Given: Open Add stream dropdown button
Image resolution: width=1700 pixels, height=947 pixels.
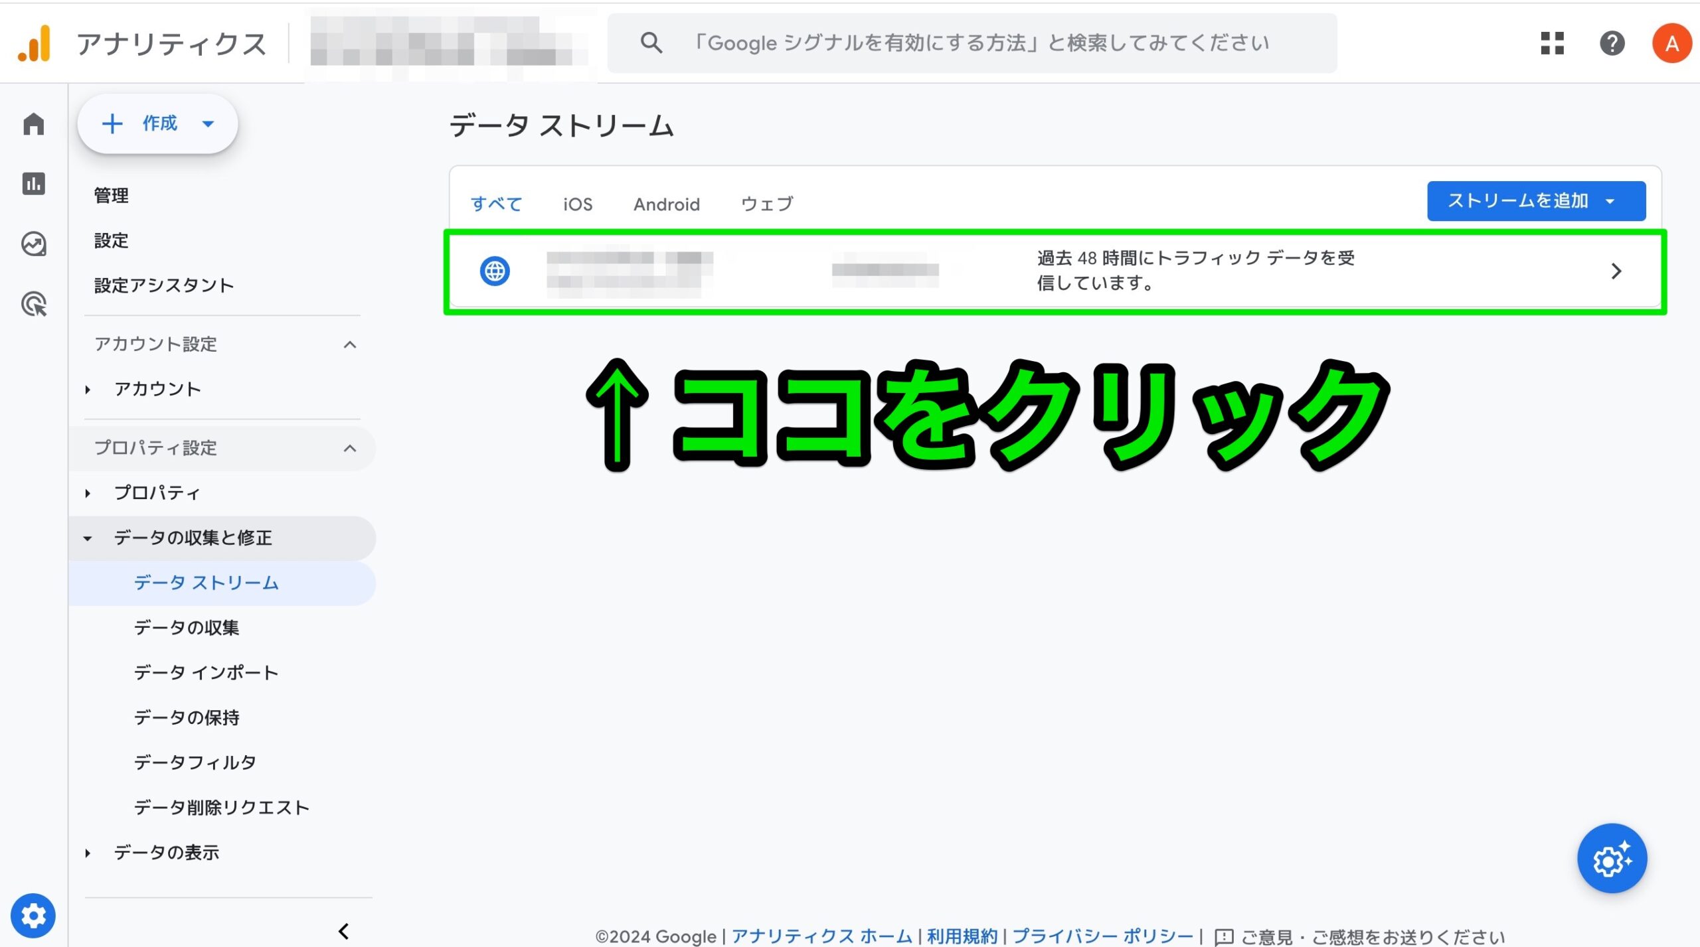Looking at the screenshot, I should point(1536,200).
